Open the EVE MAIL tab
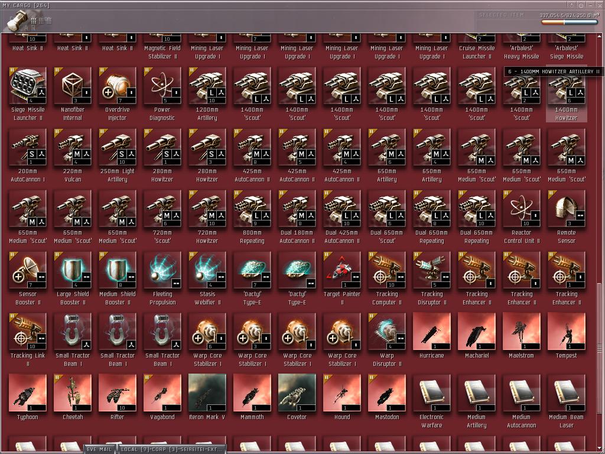The image size is (605, 454). click(99, 449)
